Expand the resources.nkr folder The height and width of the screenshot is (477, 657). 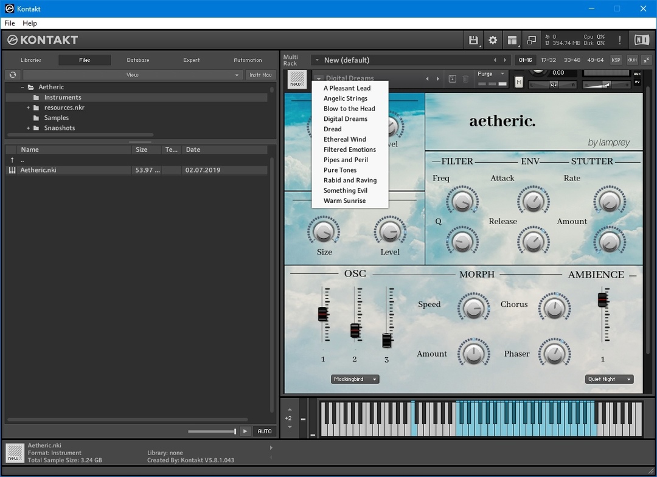(x=28, y=108)
